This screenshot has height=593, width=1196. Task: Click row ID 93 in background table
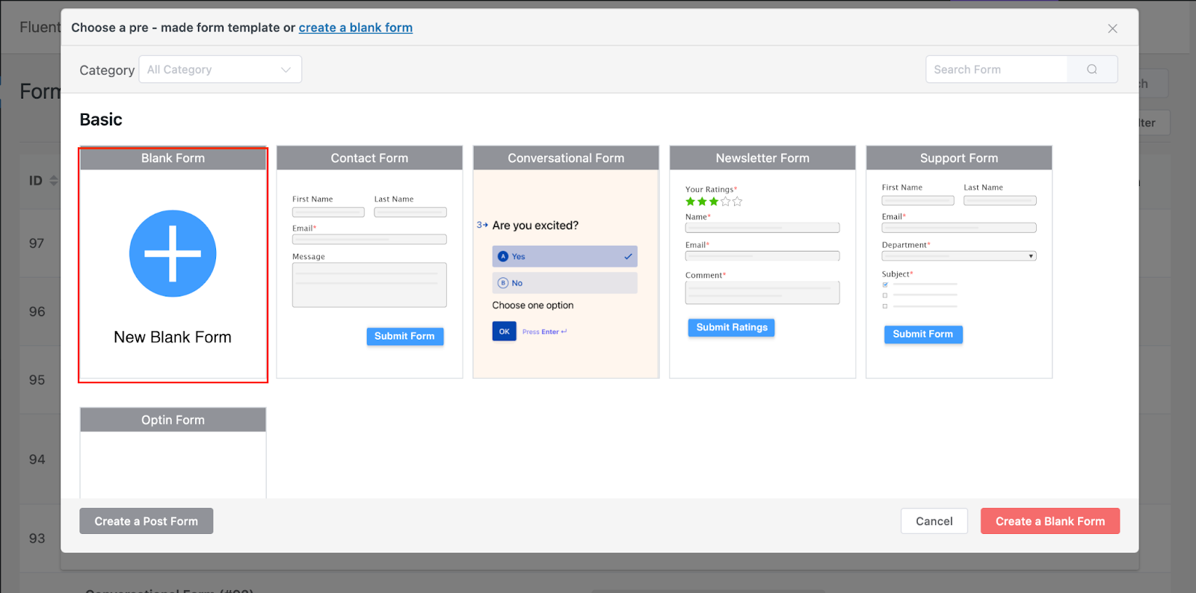click(37, 538)
